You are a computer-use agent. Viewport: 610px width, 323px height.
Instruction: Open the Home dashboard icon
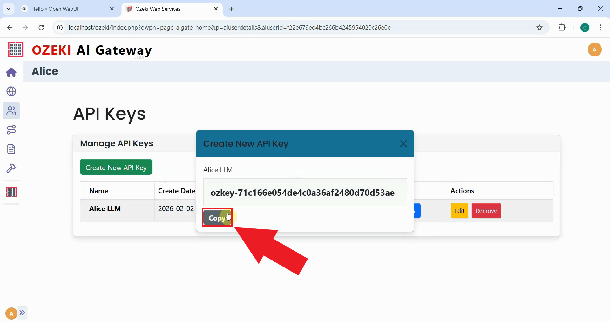pos(11,72)
